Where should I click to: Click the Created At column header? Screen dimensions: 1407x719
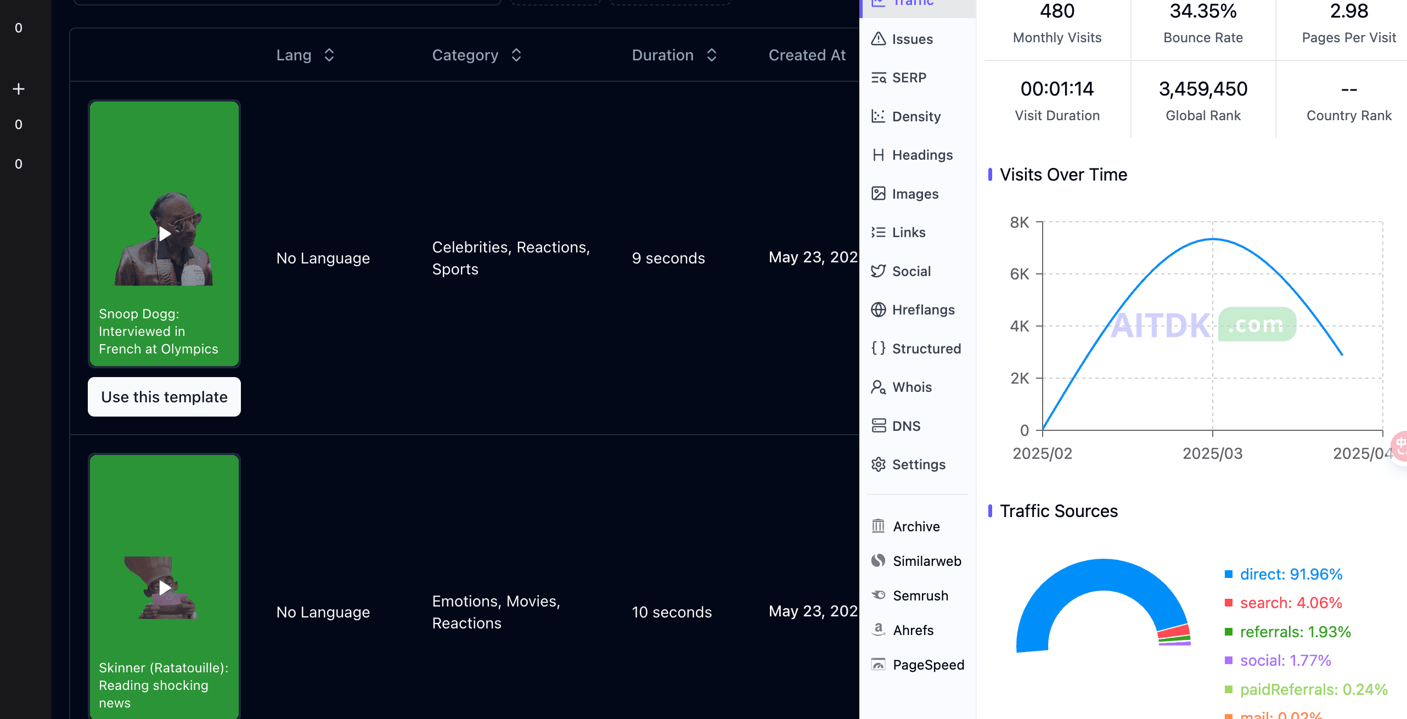(807, 55)
